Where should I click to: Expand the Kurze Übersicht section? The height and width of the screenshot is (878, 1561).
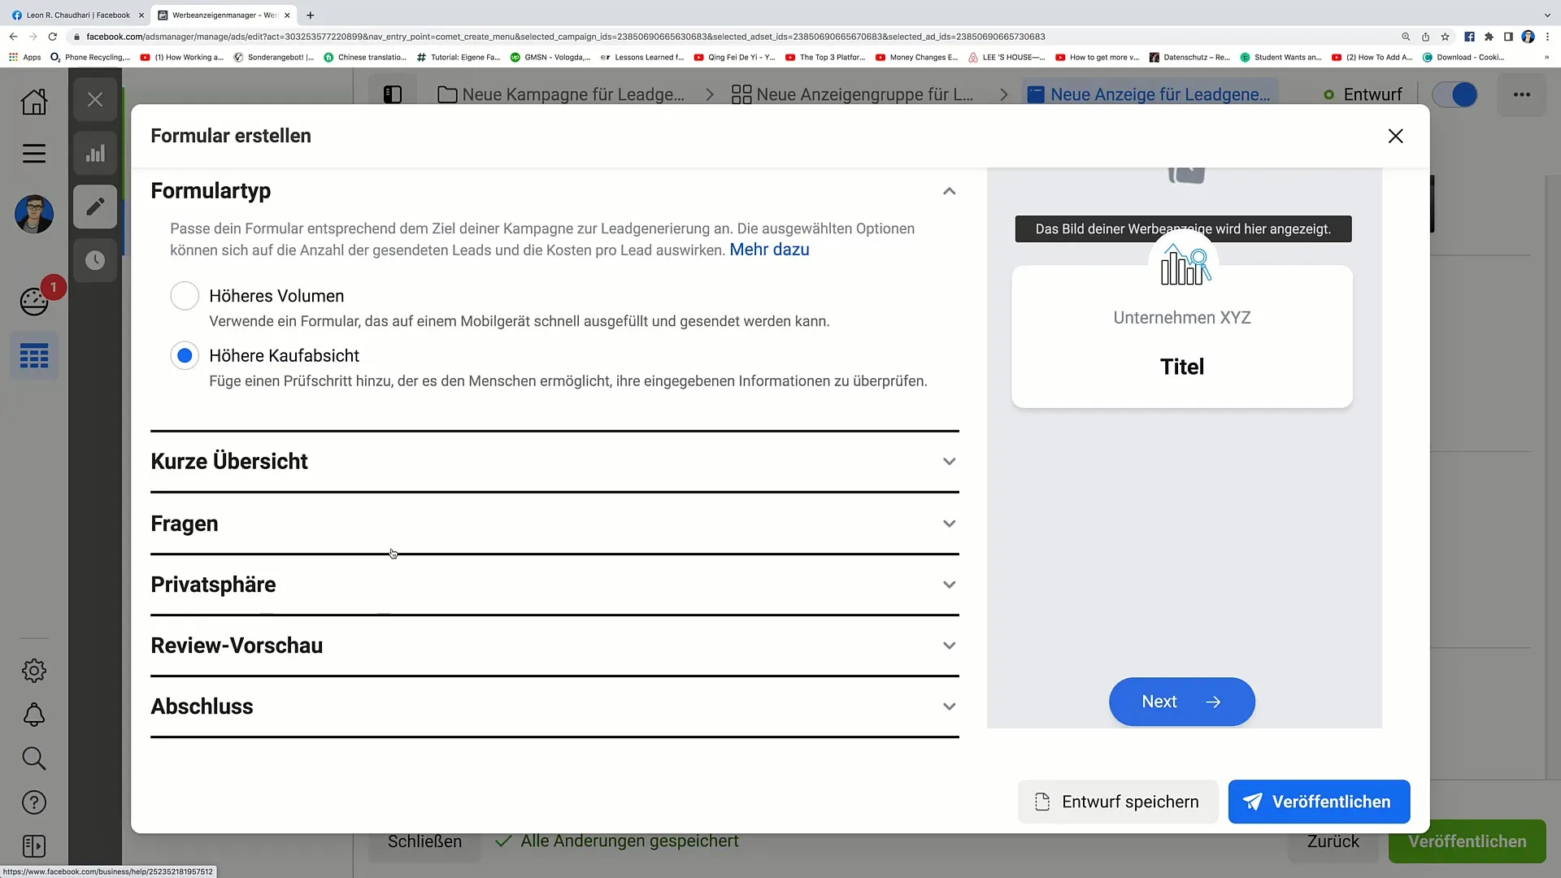point(554,461)
